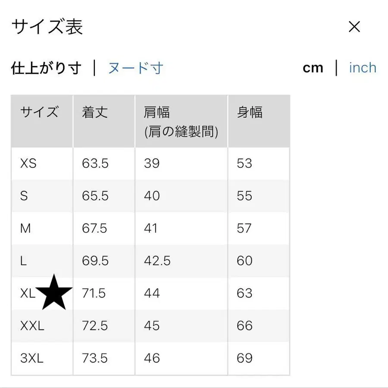The width and height of the screenshot is (388, 388).
Task: Close the サイズ表 size chart modal
Action: 354,27
